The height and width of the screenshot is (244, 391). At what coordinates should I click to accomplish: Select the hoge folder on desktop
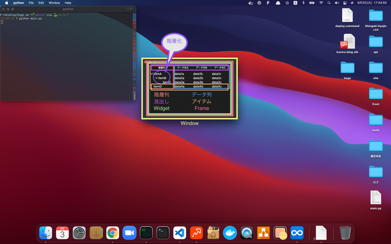pos(347,70)
